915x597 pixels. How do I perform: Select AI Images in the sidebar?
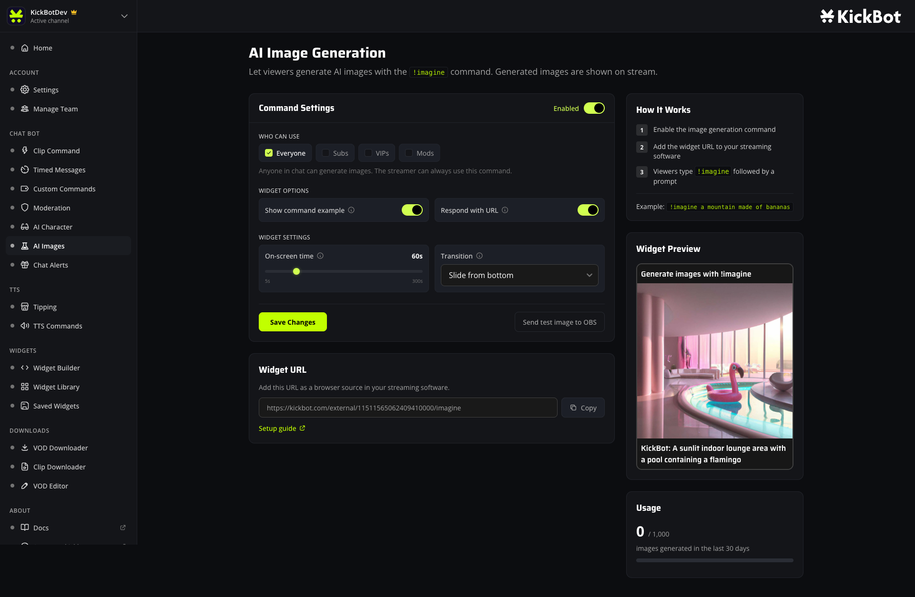(69, 246)
